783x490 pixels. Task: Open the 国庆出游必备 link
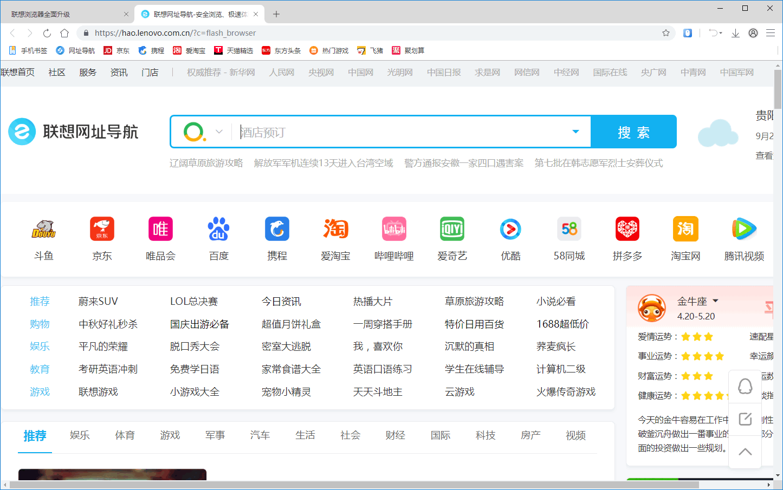[199, 324]
